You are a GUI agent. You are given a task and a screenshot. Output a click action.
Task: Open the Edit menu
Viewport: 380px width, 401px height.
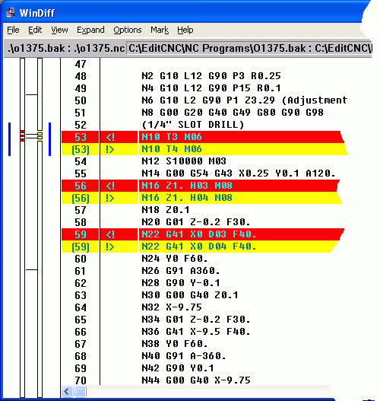(35, 30)
